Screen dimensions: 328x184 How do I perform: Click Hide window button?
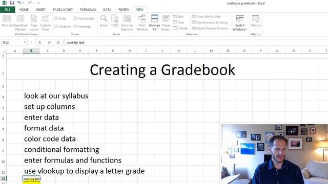tap(178, 22)
